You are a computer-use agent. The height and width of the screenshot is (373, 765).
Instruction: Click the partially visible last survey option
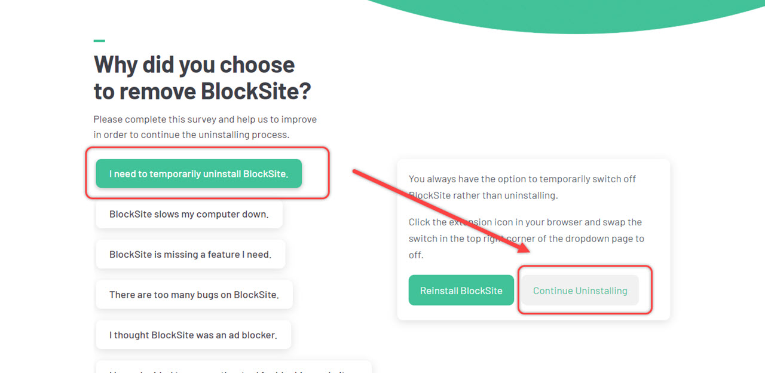pos(233,367)
